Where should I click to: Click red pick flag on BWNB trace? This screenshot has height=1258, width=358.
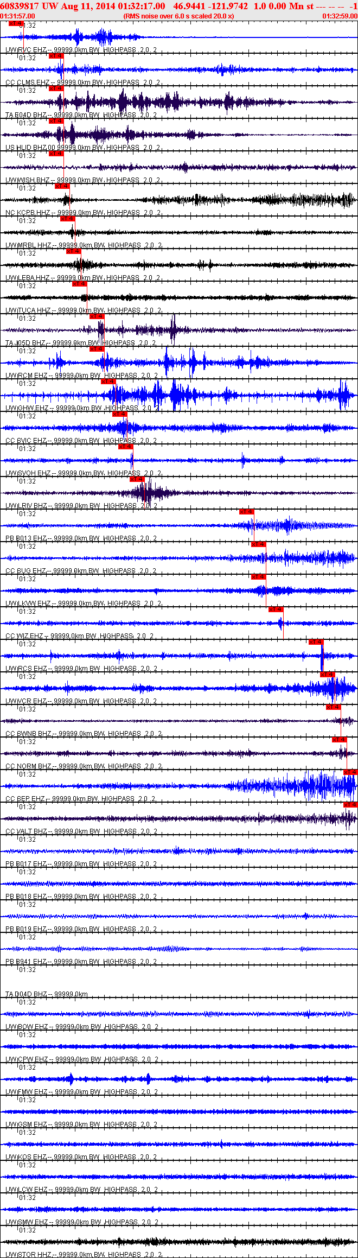click(x=334, y=707)
